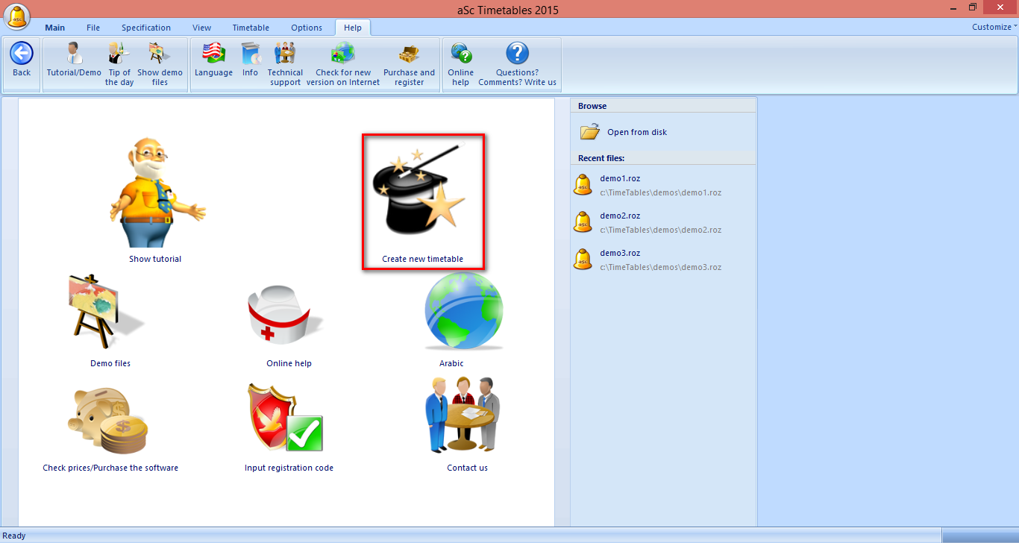The height and width of the screenshot is (543, 1019).
Task: Open the demo2.roz bell icon
Action: (583, 222)
